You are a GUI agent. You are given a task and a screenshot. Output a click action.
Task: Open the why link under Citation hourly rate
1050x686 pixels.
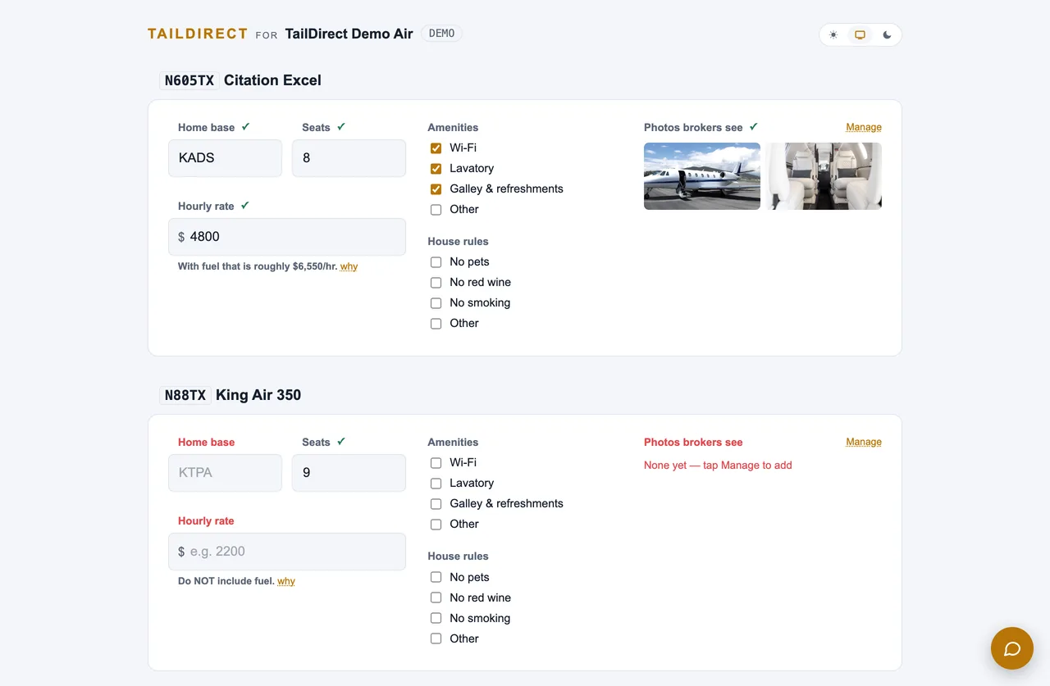tap(349, 266)
